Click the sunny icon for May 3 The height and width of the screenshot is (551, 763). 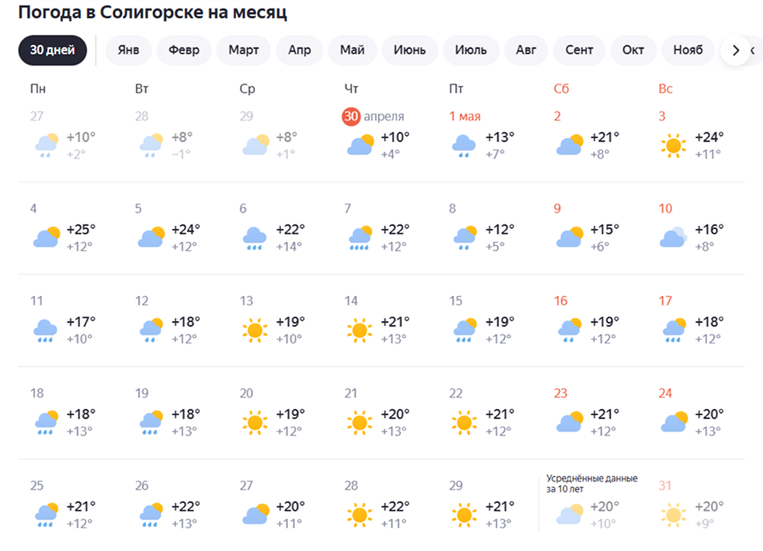[674, 145]
